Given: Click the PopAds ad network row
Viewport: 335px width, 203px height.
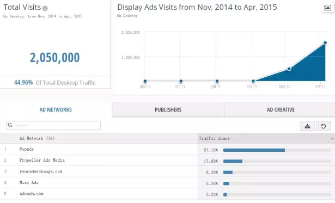Looking at the screenshot, I should (x=168, y=149).
